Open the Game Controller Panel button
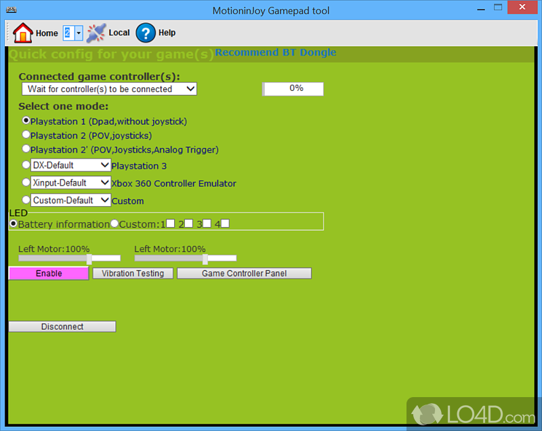 244,273
